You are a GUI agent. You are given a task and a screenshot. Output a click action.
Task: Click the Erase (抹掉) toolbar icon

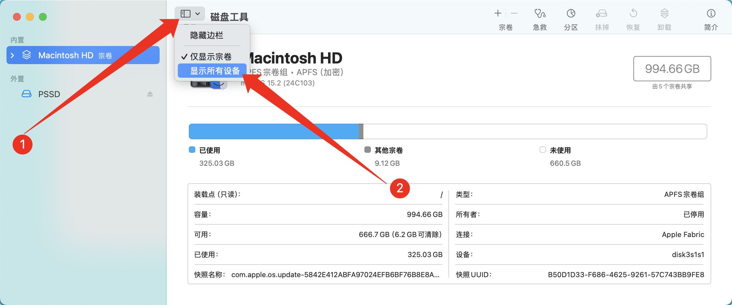click(x=602, y=14)
